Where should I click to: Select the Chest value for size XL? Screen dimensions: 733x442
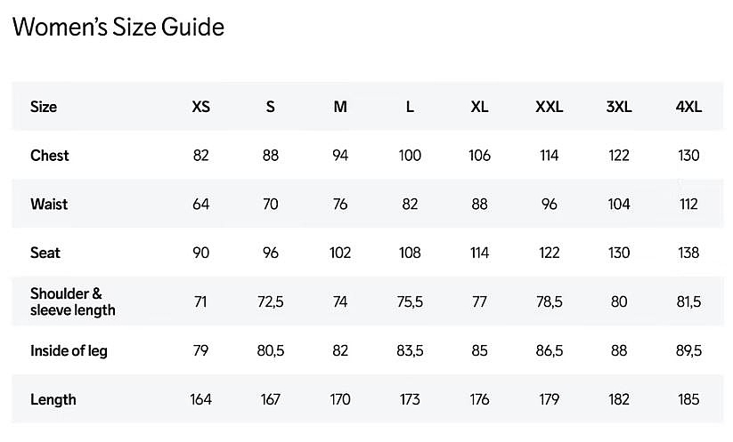(x=479, y=156)
